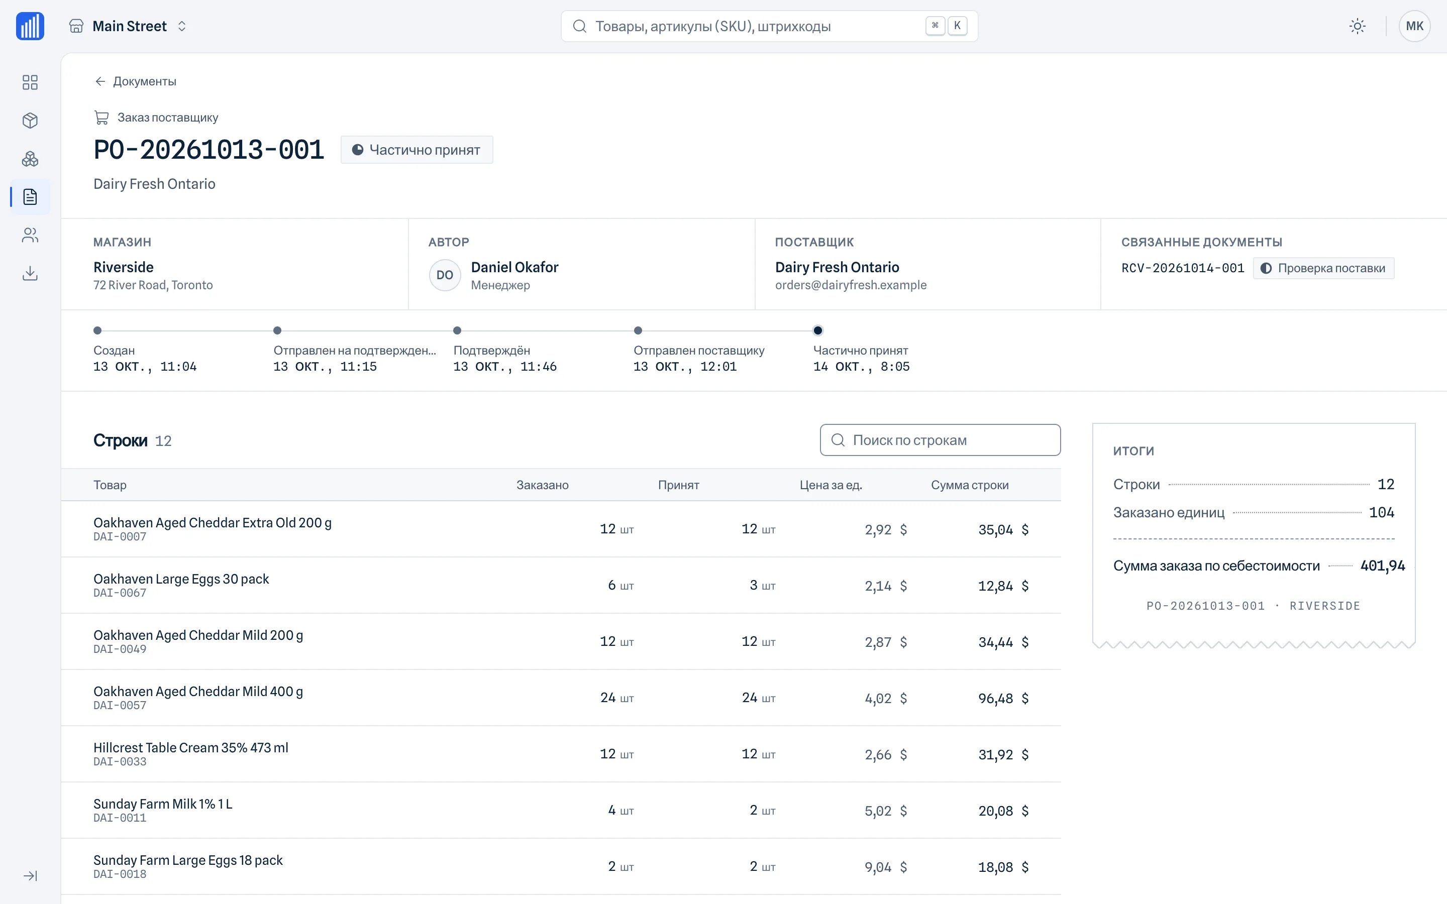
Task: Select the Подтверждён timeline point
Action: click(x=457, y=330)
